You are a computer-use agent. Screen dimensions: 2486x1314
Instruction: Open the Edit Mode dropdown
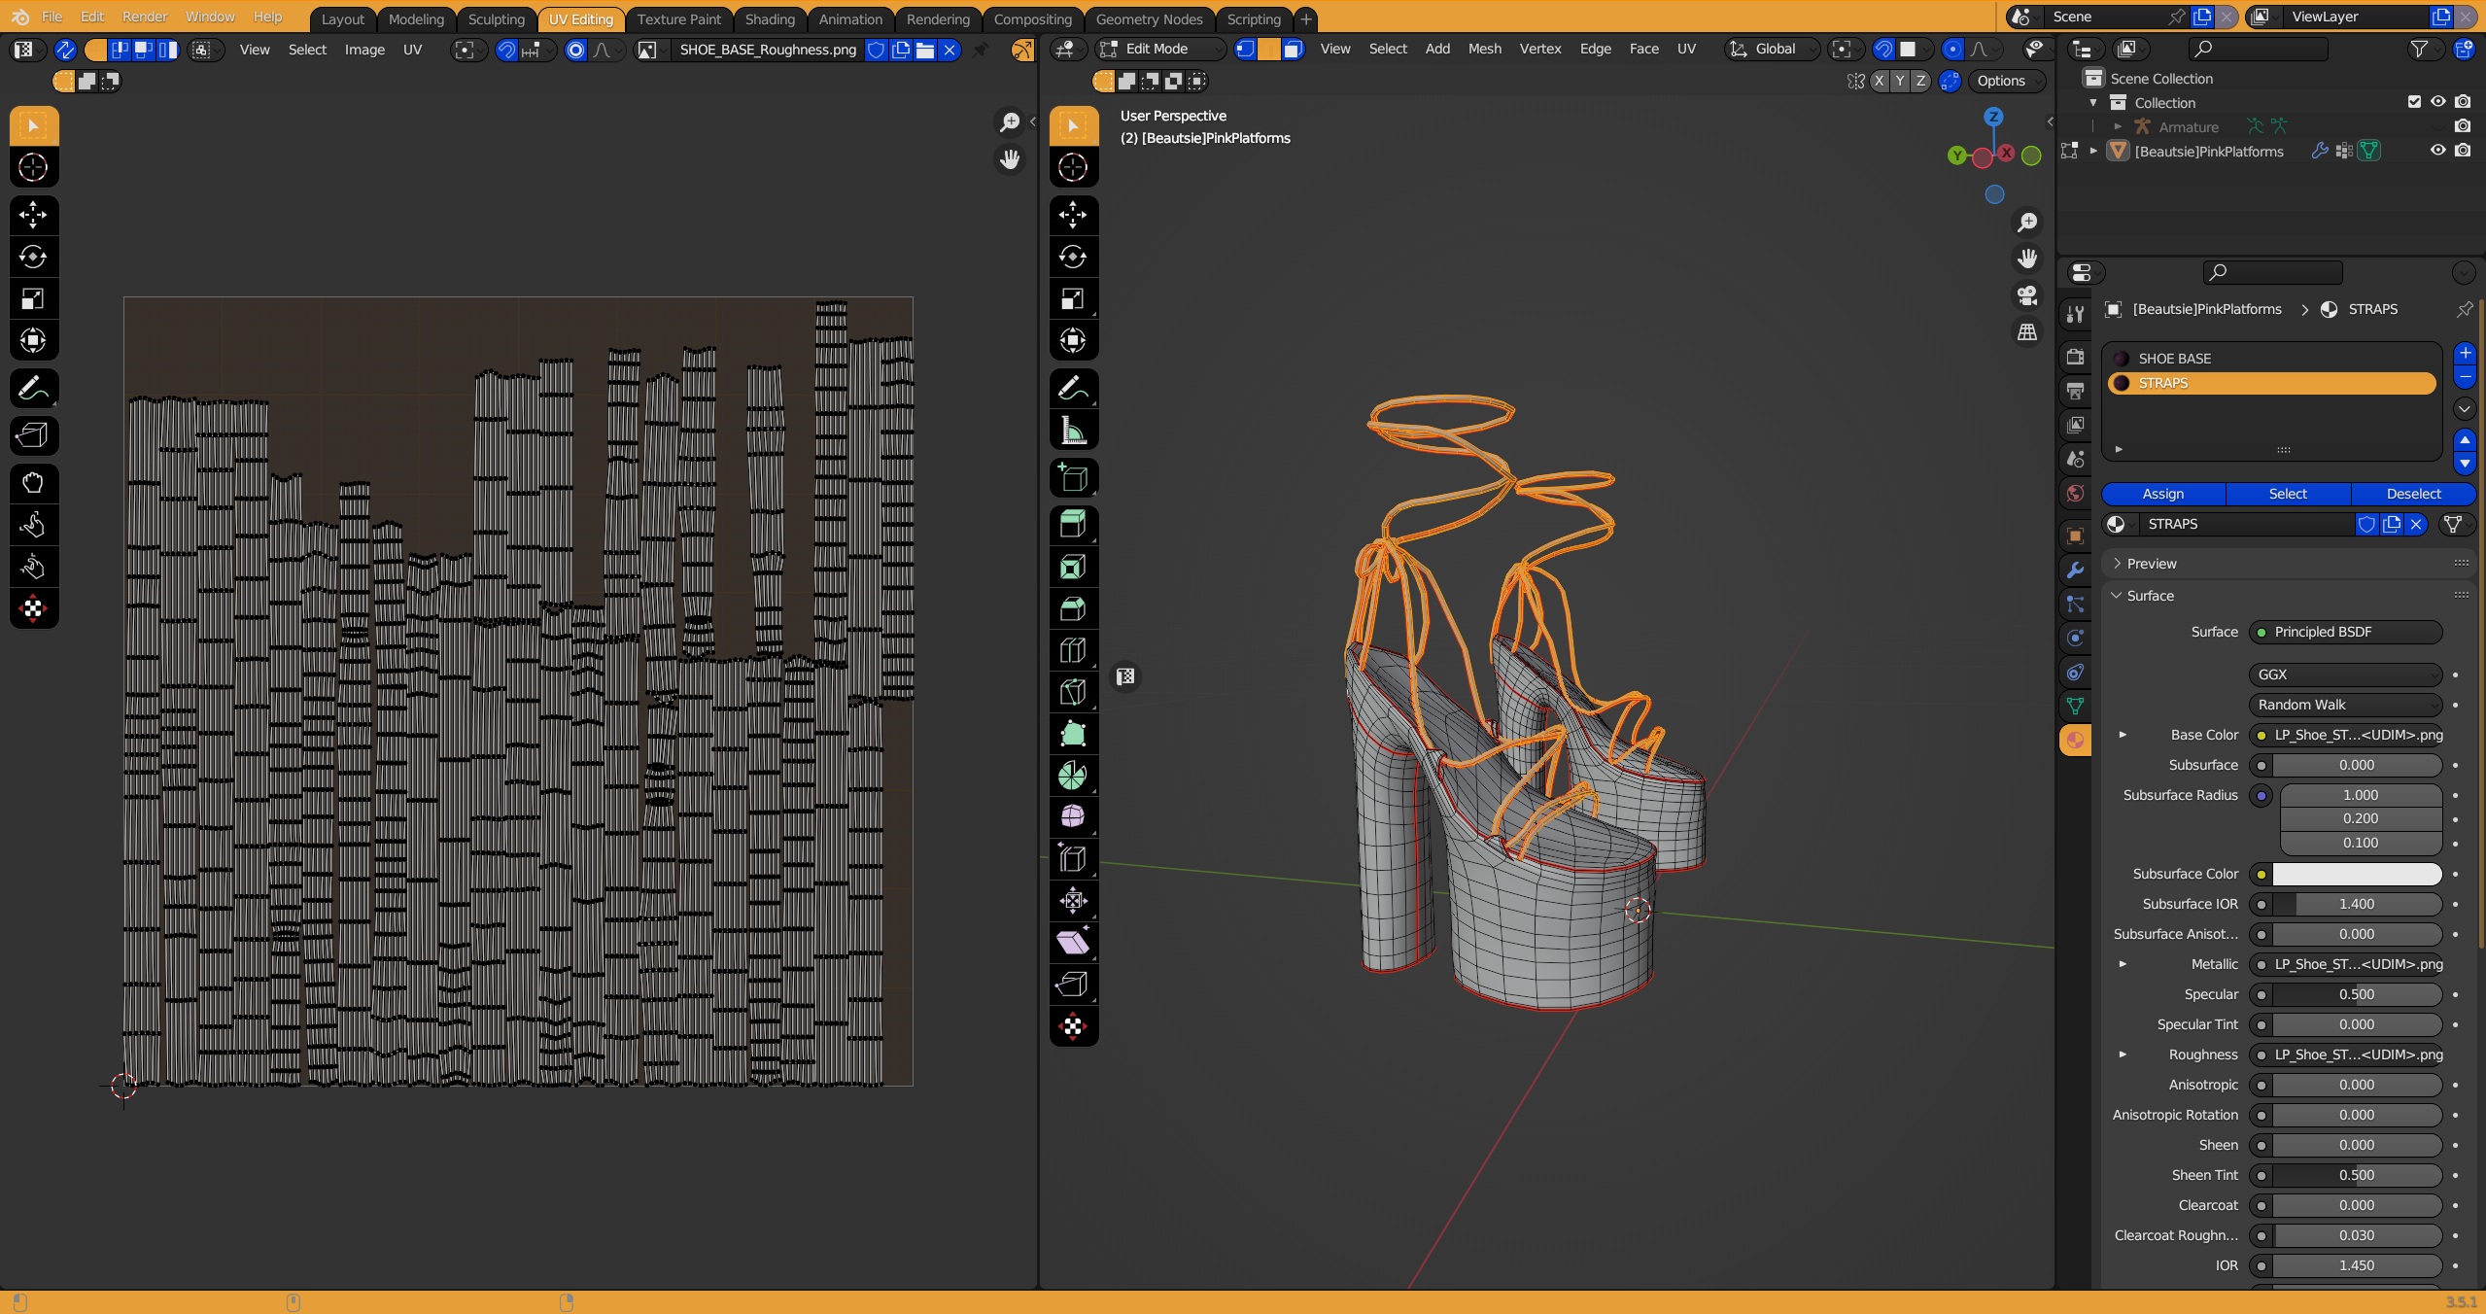(x=1160, y=50)
